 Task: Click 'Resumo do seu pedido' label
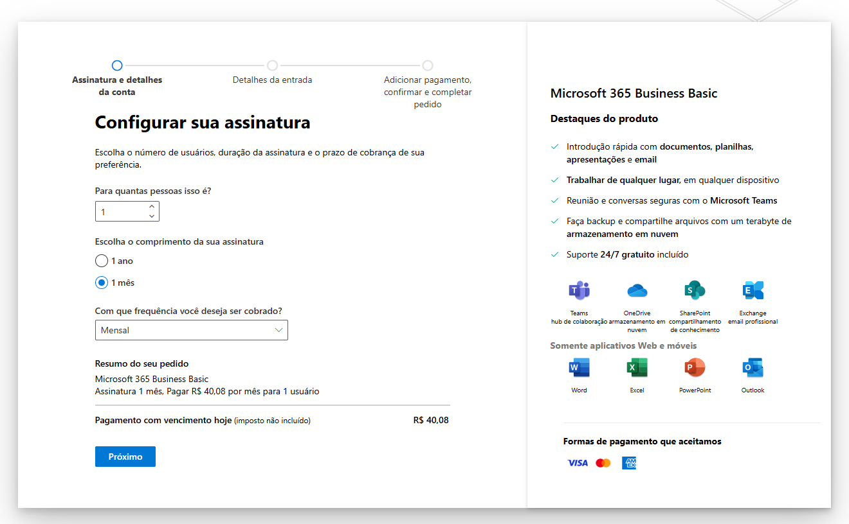click(142, 363)
